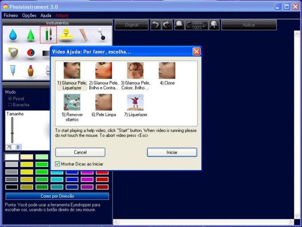Select the skin-tone concealer tool
The image size is (302, 227).
tap(84, 35)
